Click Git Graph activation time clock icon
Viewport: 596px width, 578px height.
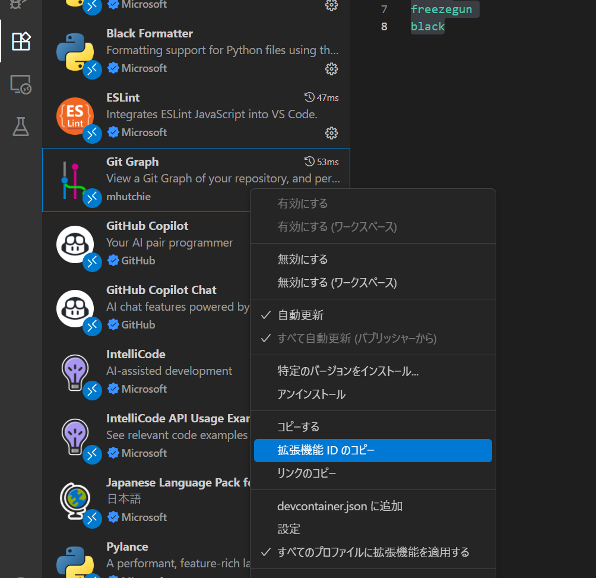pos(309,162)
